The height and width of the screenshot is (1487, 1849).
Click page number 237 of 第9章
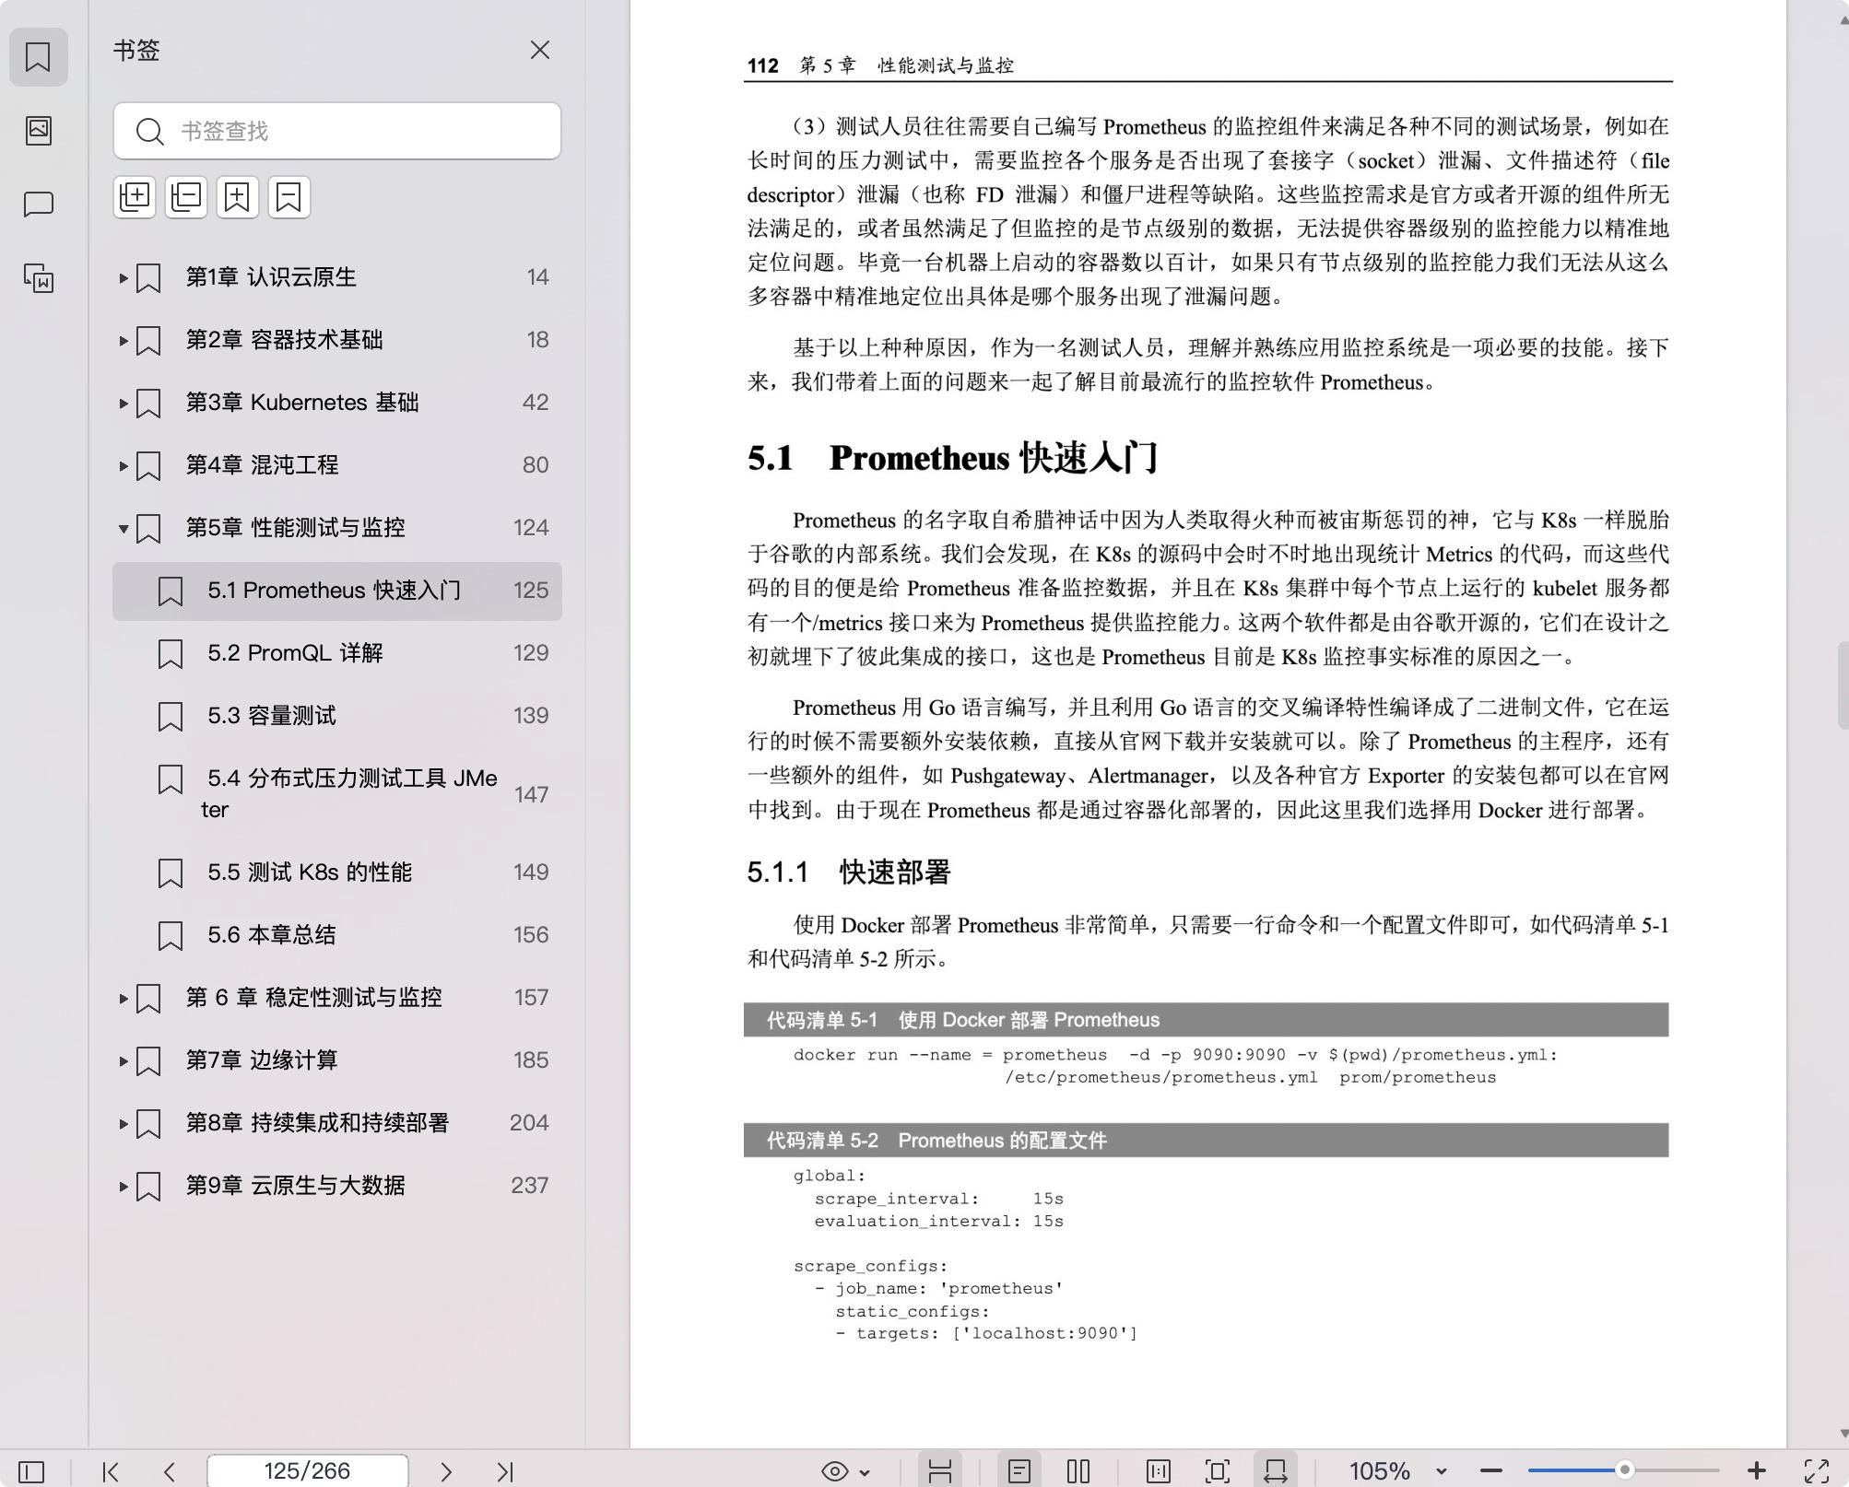coord(530,1186)
